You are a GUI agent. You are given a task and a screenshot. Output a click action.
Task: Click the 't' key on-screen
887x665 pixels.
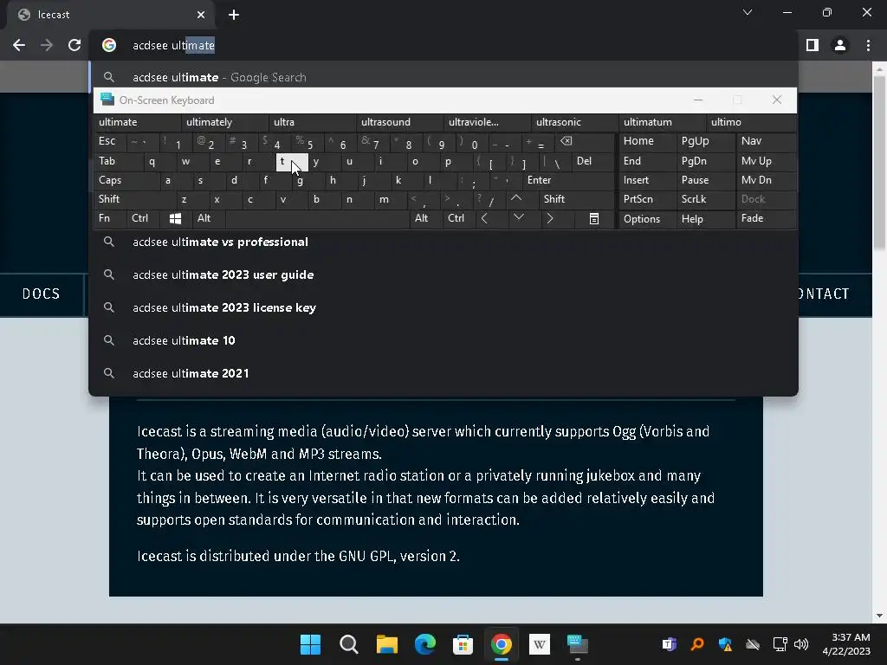coord(292,162)
